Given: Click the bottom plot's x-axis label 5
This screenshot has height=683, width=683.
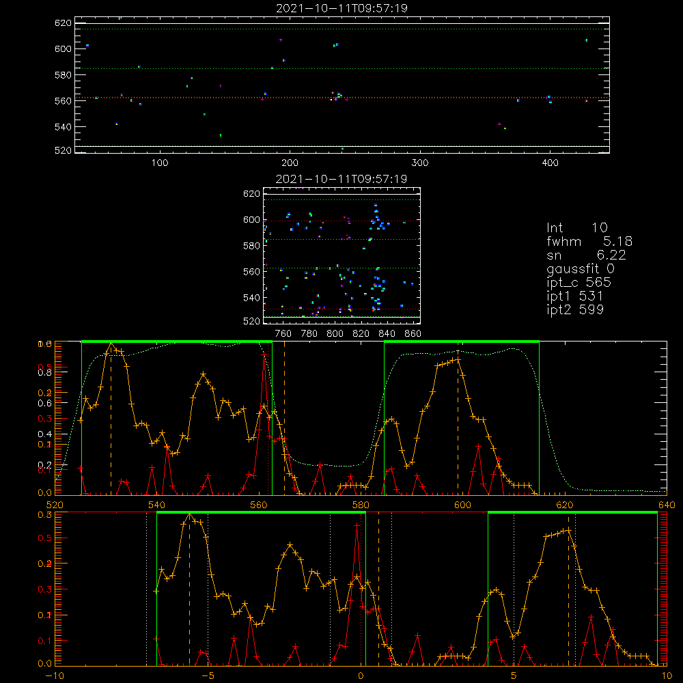Looking at the screenshot, I should pyautogui.click(x=514, y=675).
